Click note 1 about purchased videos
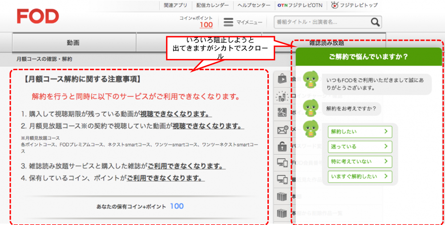Viewport: 445px width, 225px height. click(x=116, y=114)
